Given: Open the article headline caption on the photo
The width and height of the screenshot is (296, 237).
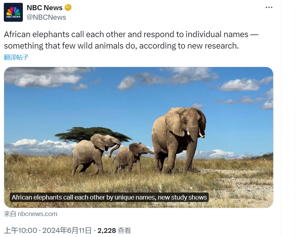Looking at the screenshot, I should [x=109, y=197].
